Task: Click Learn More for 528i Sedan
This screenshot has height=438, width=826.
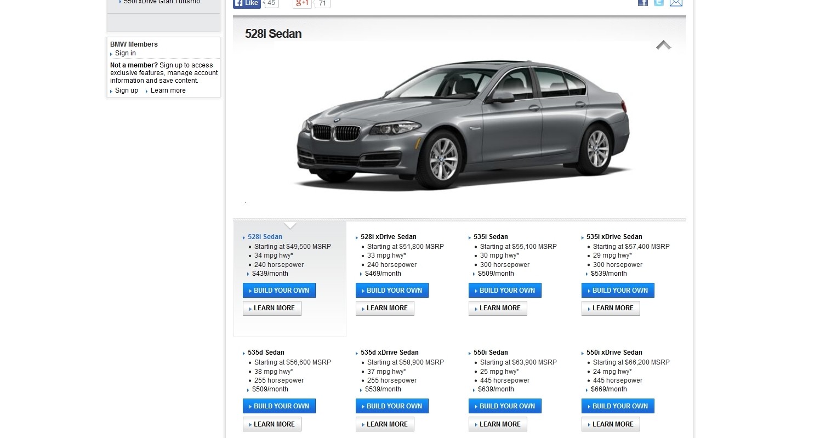Action: [272, 308]
